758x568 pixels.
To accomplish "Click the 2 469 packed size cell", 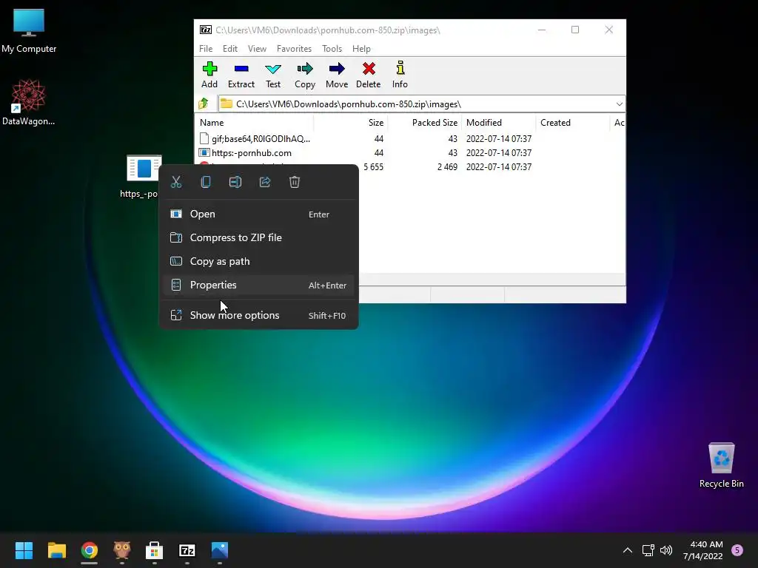I will tap(447, 166).
